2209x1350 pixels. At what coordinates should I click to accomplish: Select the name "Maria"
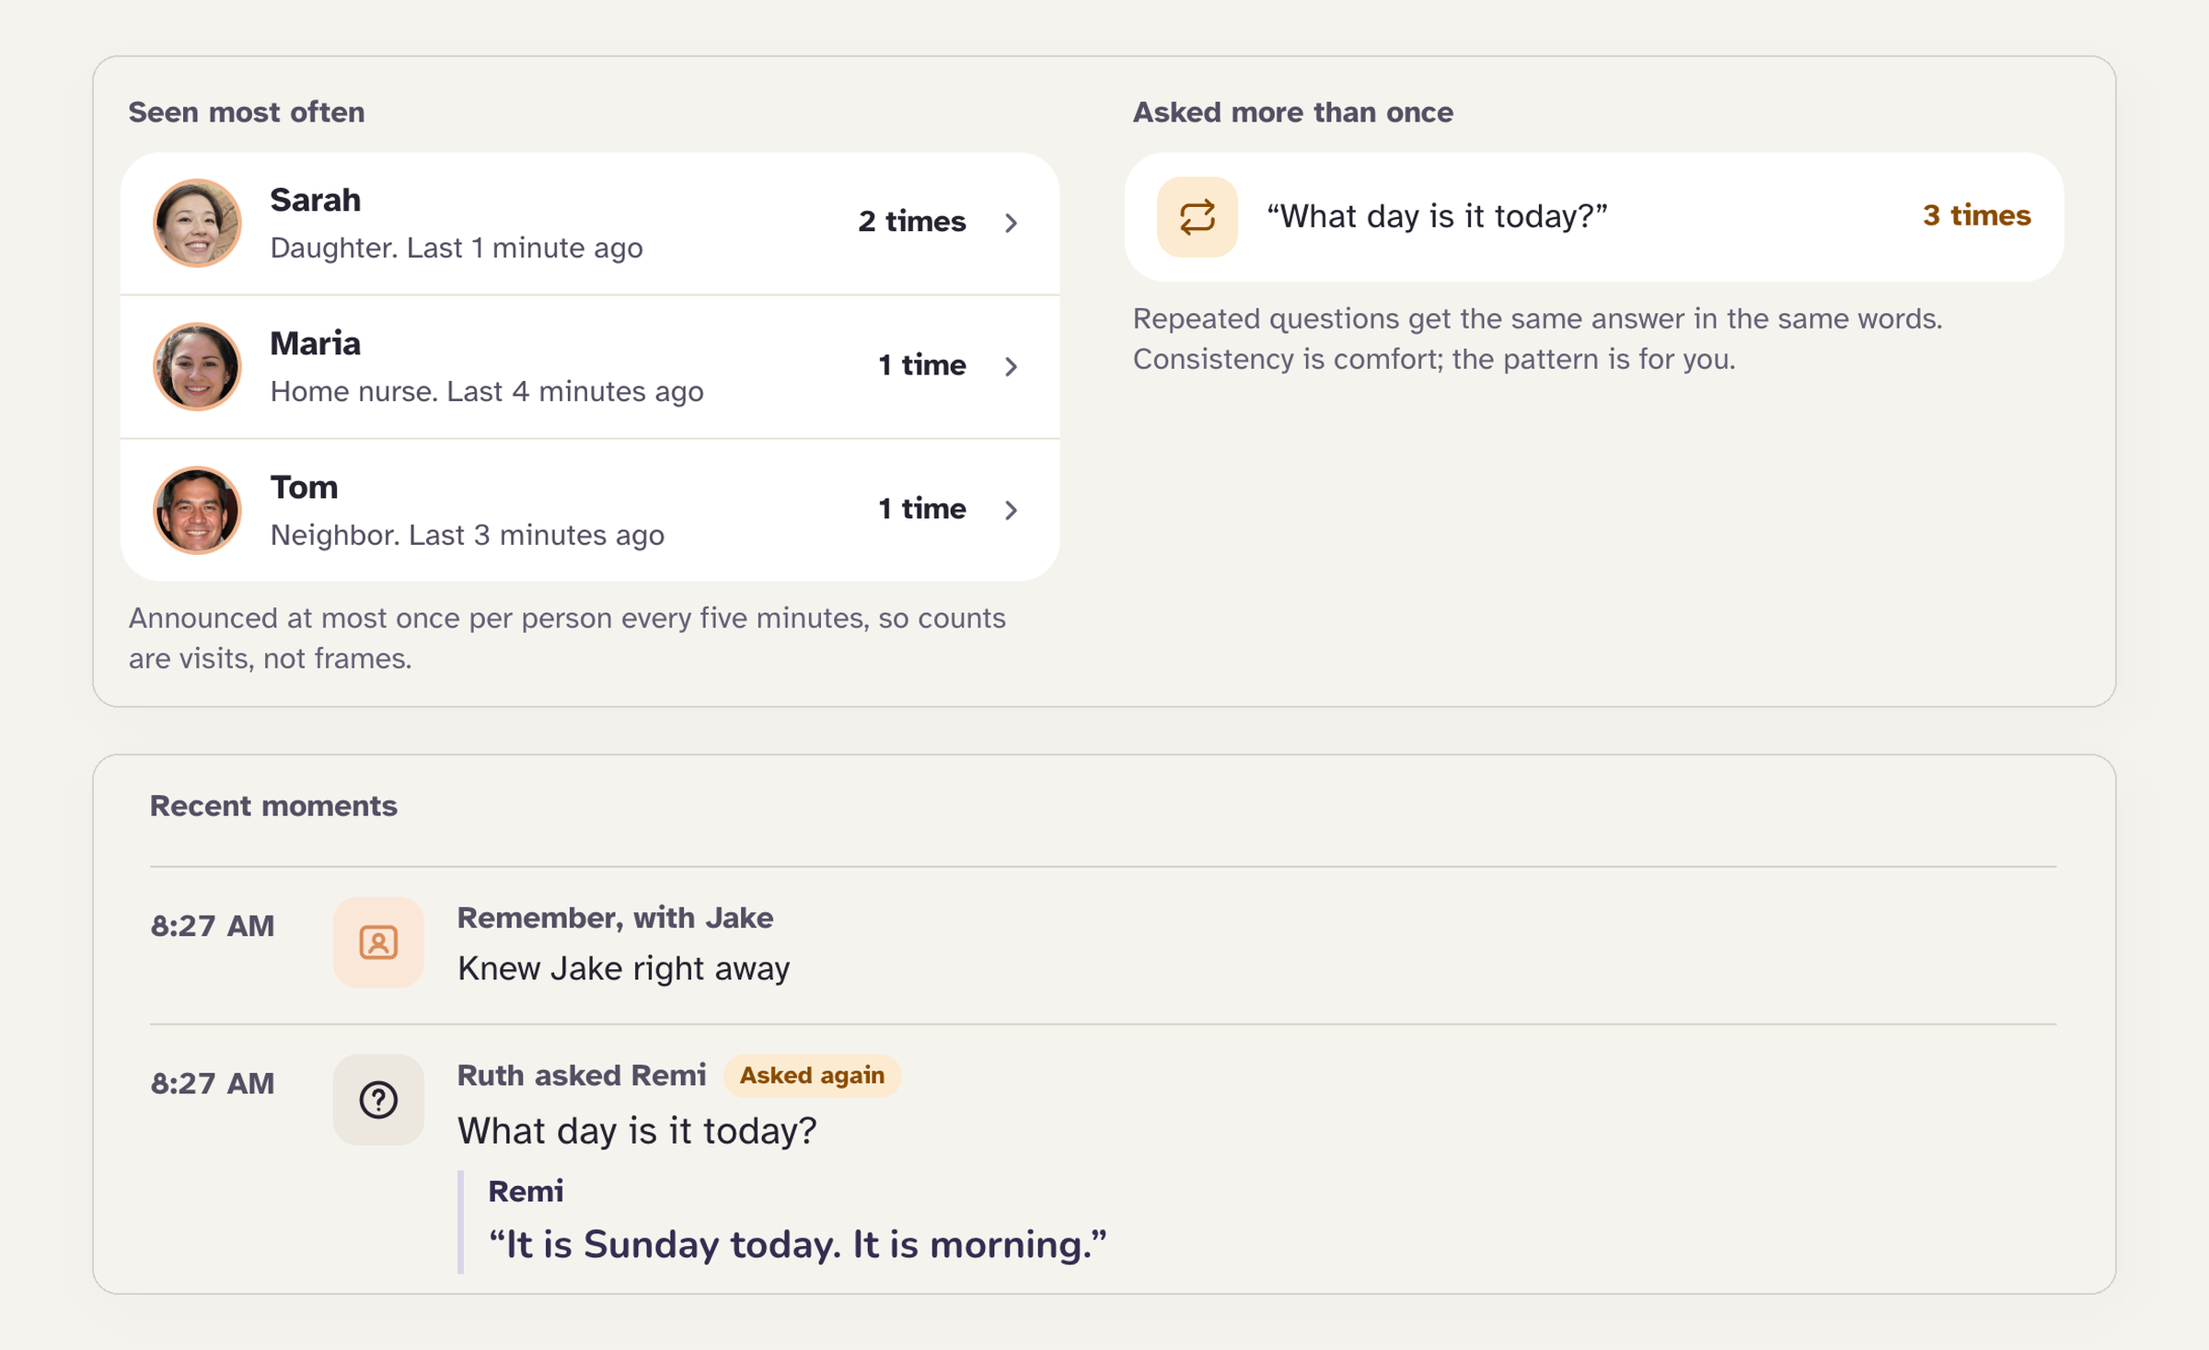tap(315, 343)
